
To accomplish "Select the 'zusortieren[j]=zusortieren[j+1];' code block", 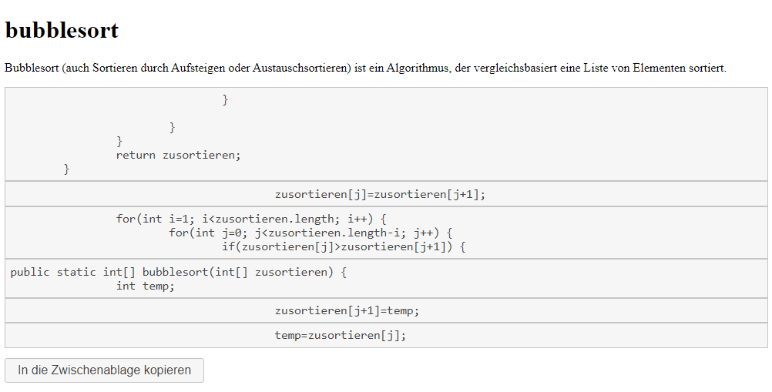I will click(386, 194).
